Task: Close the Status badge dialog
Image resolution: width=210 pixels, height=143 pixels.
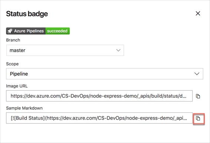Action: [x=198, y=13]
